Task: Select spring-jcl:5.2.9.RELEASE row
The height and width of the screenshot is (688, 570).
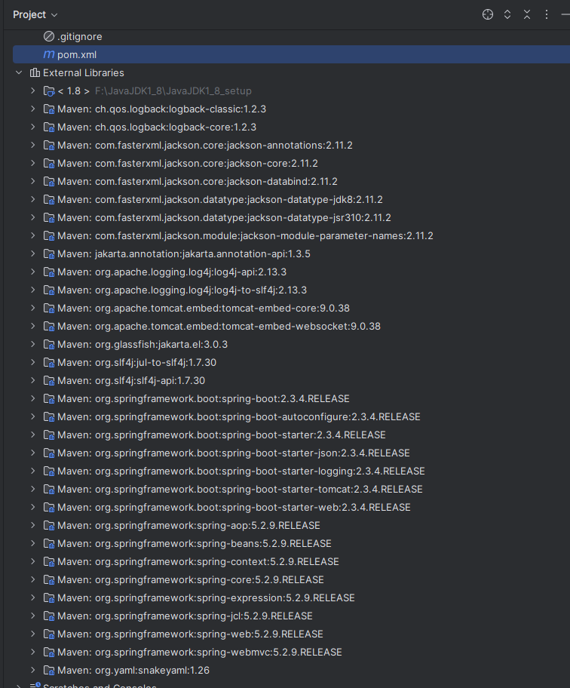Action: (185, 616)
